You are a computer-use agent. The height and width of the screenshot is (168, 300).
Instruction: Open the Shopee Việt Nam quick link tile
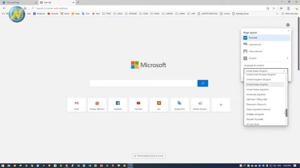point(97,105)
